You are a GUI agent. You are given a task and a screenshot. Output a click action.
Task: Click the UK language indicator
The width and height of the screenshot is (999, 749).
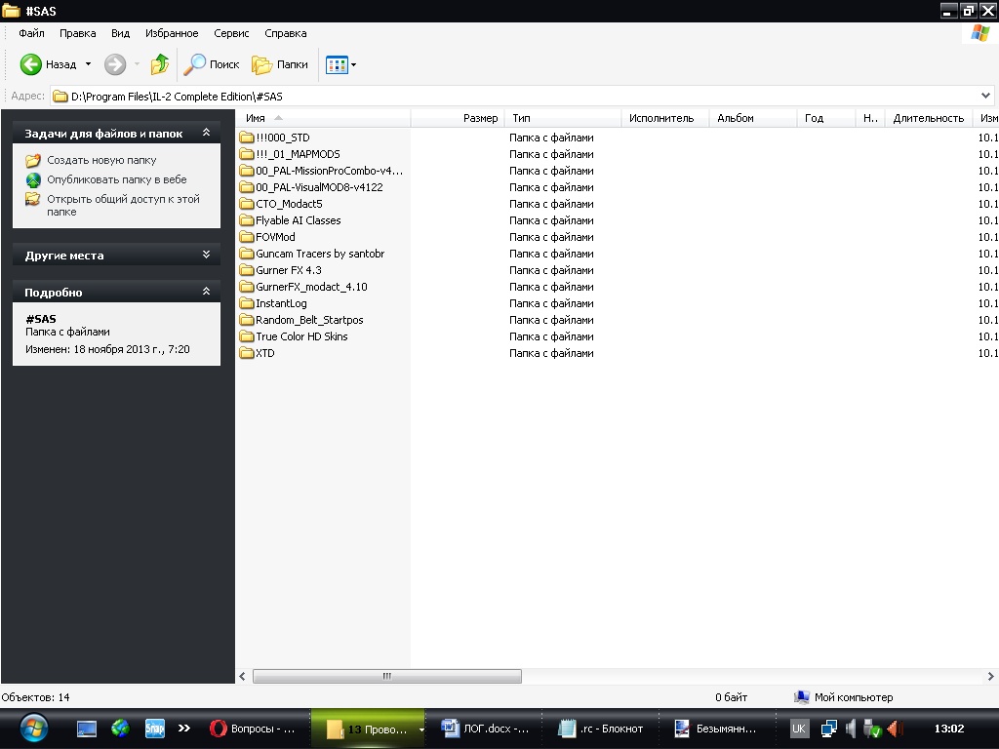pos(798,729)
